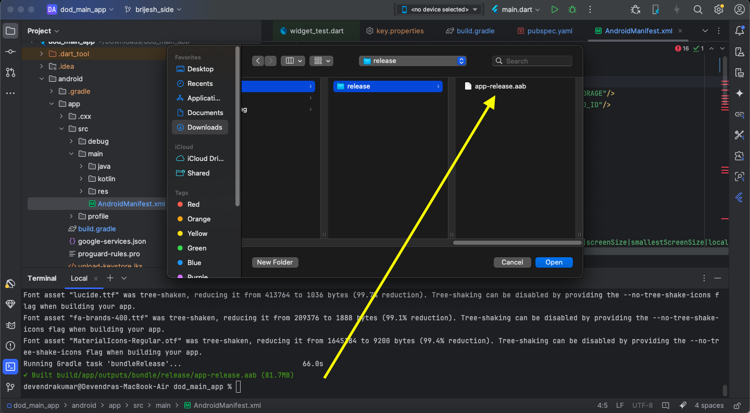Go back in the file dialog
The height and width of the screenshot is (413, 750).
pyautogui.click(x=258, y=61)
